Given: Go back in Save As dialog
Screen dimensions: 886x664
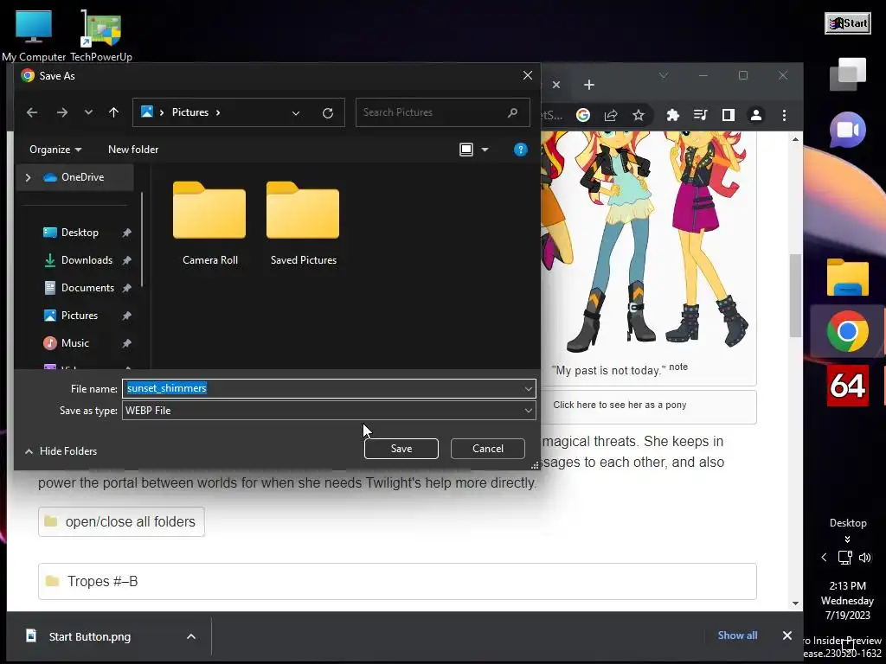Looking at the screenshot, I should [x=32, y=112].
